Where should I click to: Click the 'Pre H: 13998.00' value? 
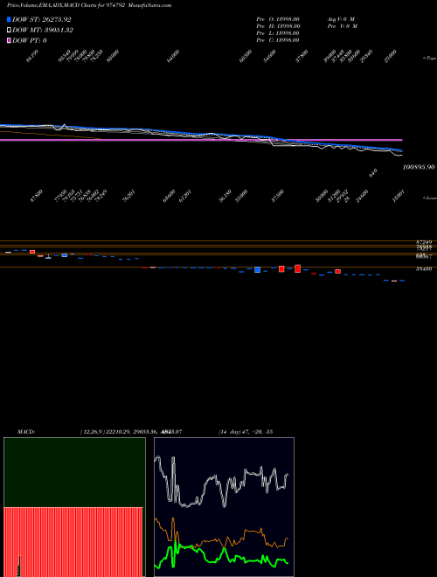point(278,26)
